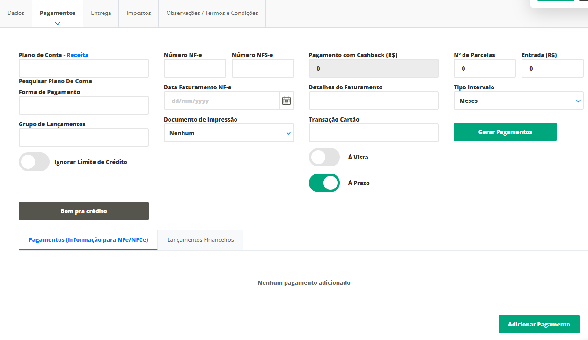The width and height of the screenshot is (588, 340).
Task: Open the calendar picker for Data Faturamento
Action: [287, 101]
